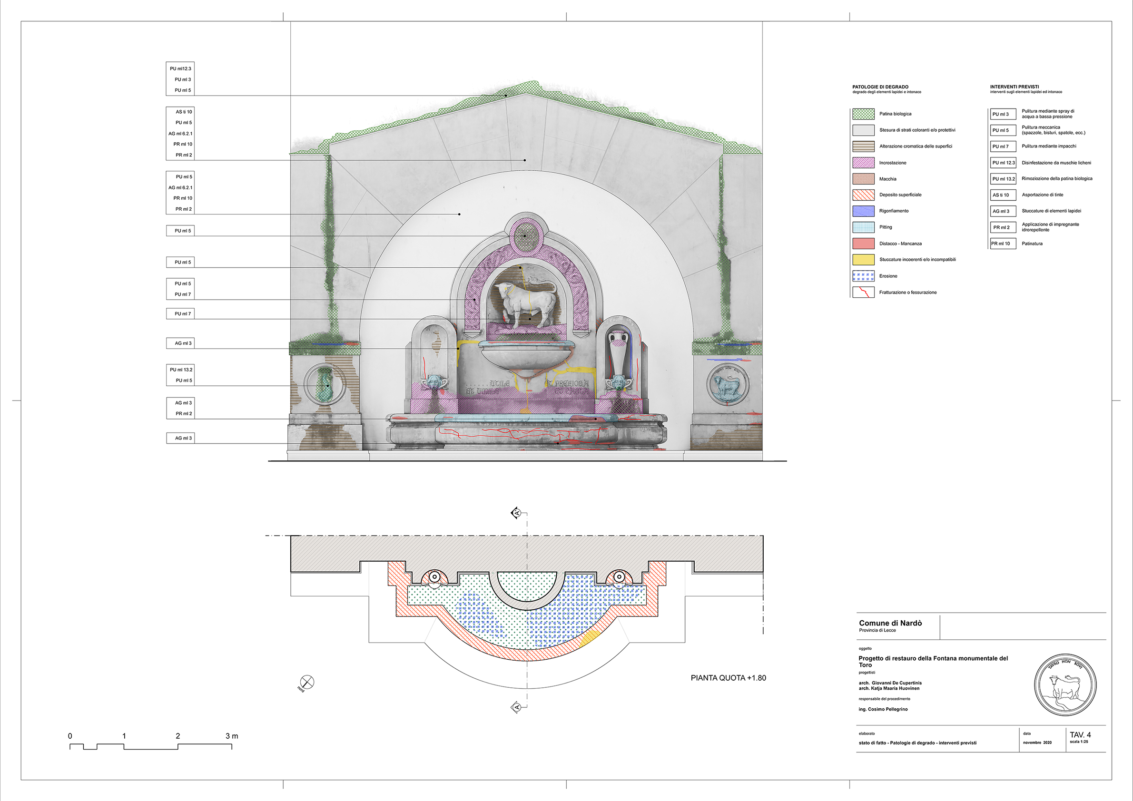Image resolution: width=1133 pixels, height=801 pixels.
Task: Click the AS ti 10 callout in left column
Action: (x=184, y=112)
